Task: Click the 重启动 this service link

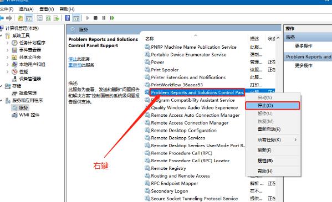Action: click(75, 65)
